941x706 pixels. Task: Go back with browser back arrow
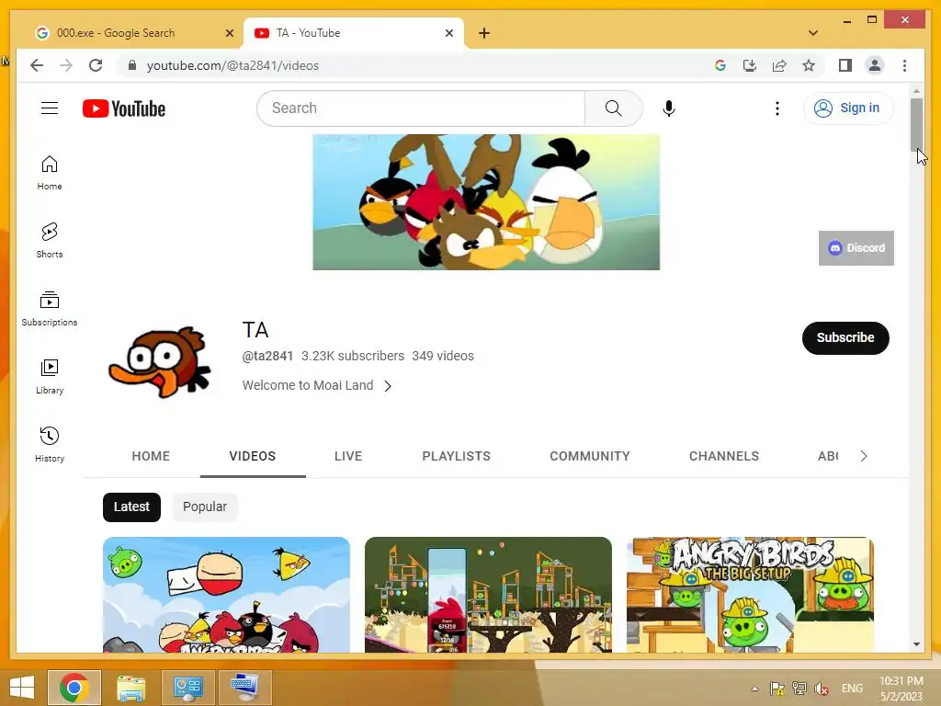37,65
